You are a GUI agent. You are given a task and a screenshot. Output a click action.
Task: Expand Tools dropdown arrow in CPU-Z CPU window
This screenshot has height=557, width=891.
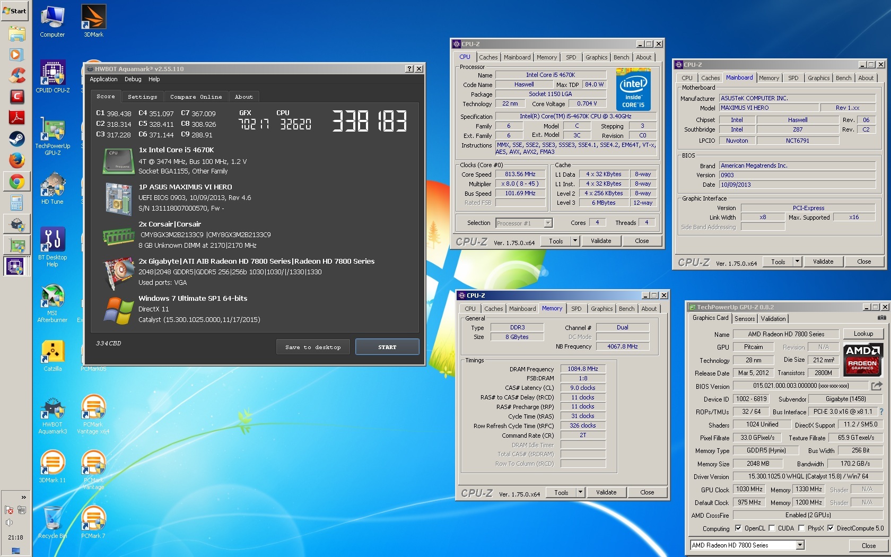574,241
